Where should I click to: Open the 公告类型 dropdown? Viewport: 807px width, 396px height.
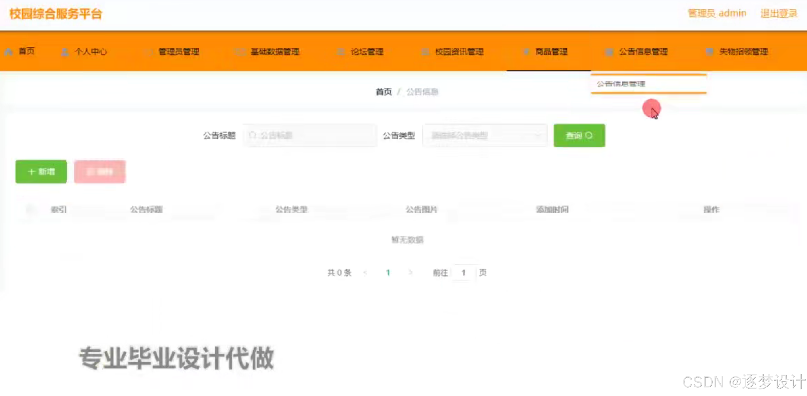[x=485, y=135]
